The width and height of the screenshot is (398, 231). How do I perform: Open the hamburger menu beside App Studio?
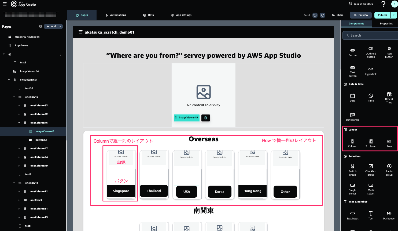pos(5,4)
